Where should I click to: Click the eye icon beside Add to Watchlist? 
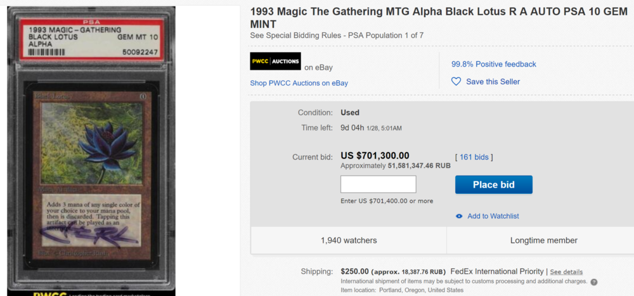point(459,216)
